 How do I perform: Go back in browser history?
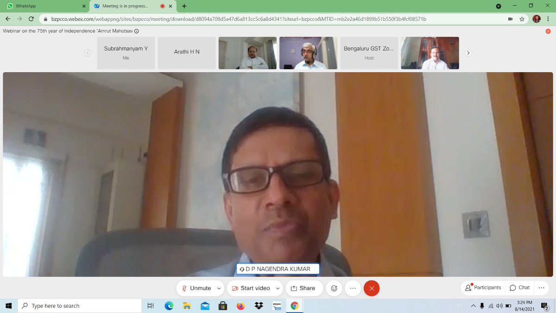click(x=8, y=19)
